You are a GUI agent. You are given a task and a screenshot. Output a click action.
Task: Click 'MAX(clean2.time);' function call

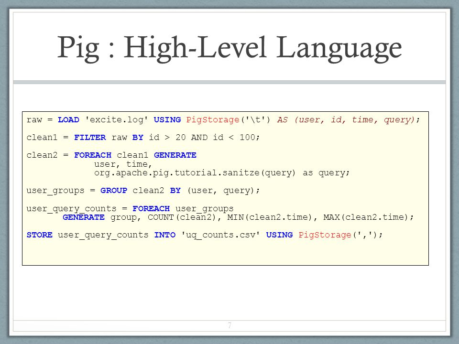(369, 217)
